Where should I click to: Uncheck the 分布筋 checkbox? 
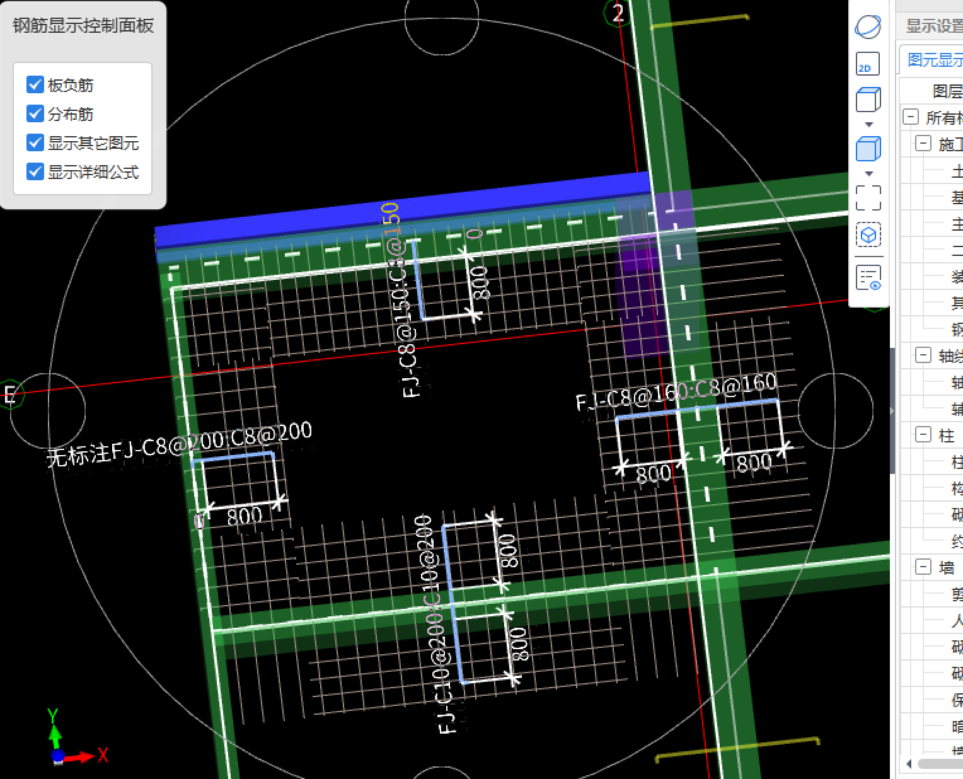click(x=35, y=113)
